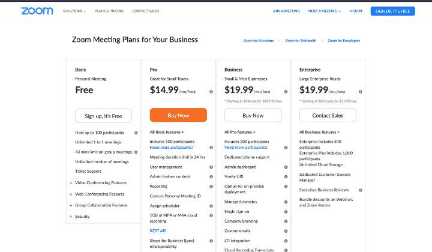Click info icon next to Vanity URL
This screenshot has height=252, width=432.
click(286, 177)
